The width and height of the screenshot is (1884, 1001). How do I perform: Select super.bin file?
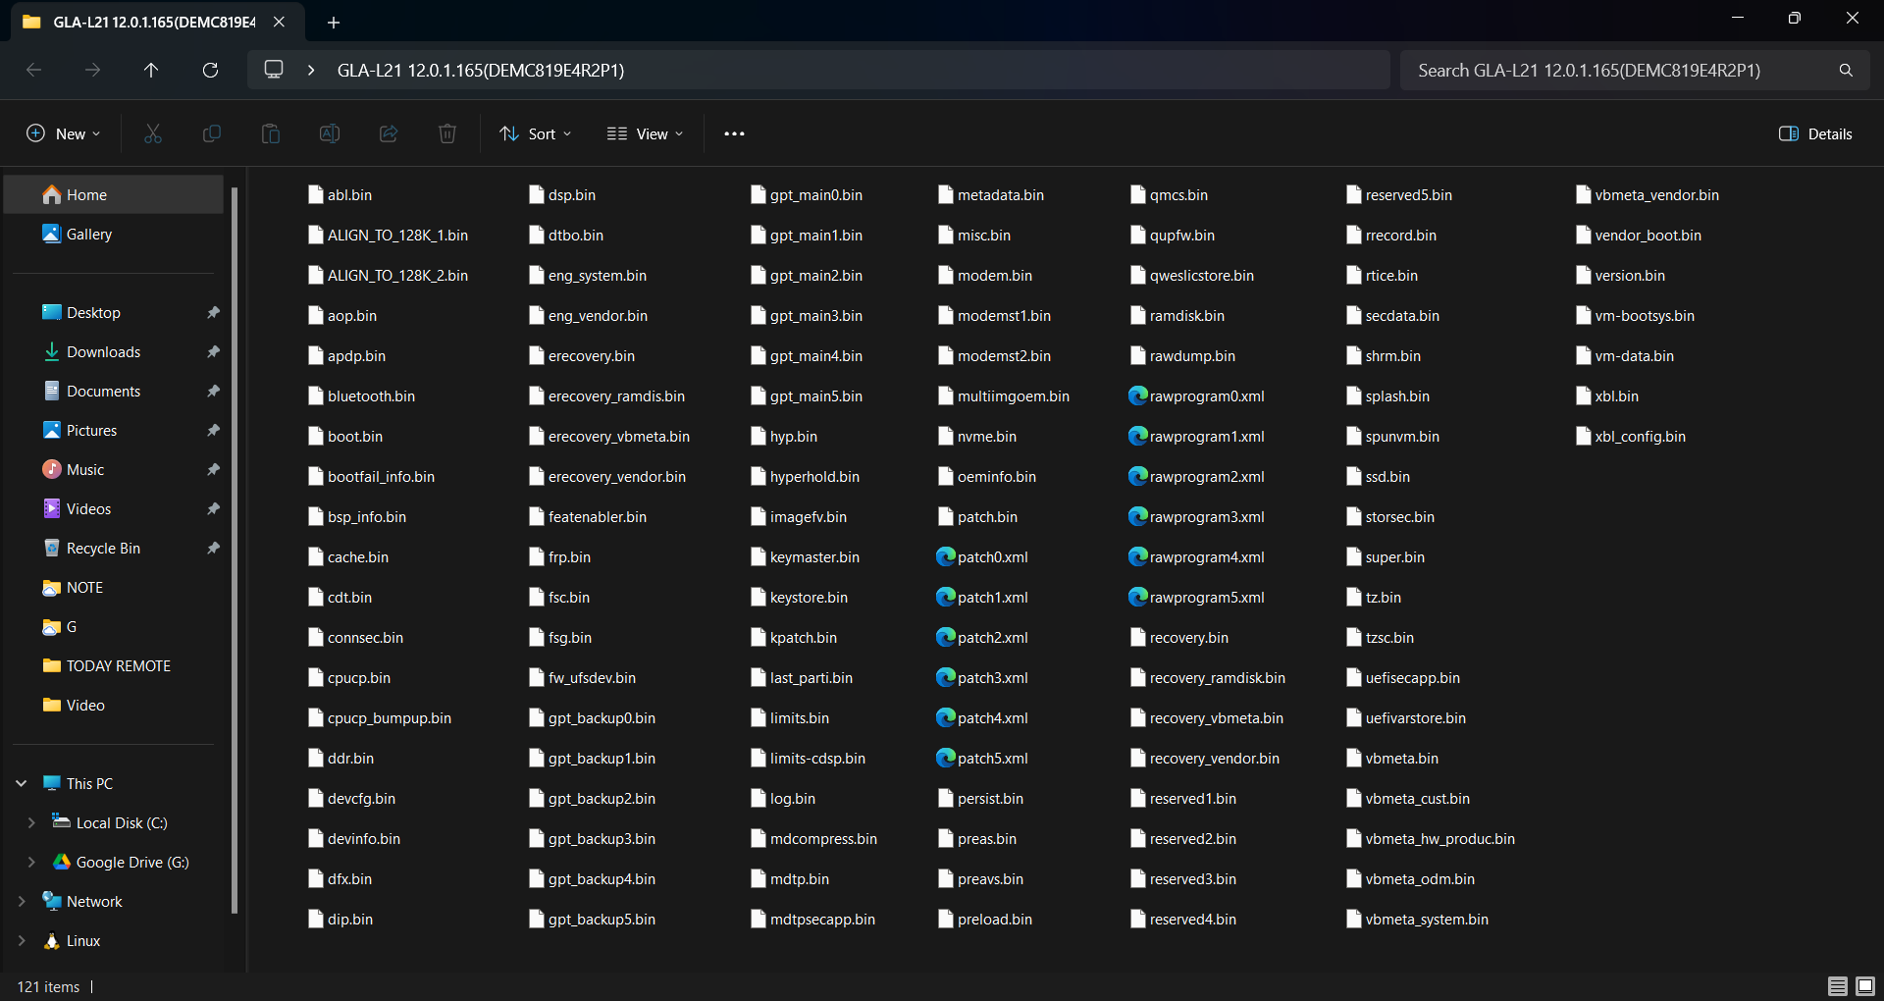point(1385,557)
